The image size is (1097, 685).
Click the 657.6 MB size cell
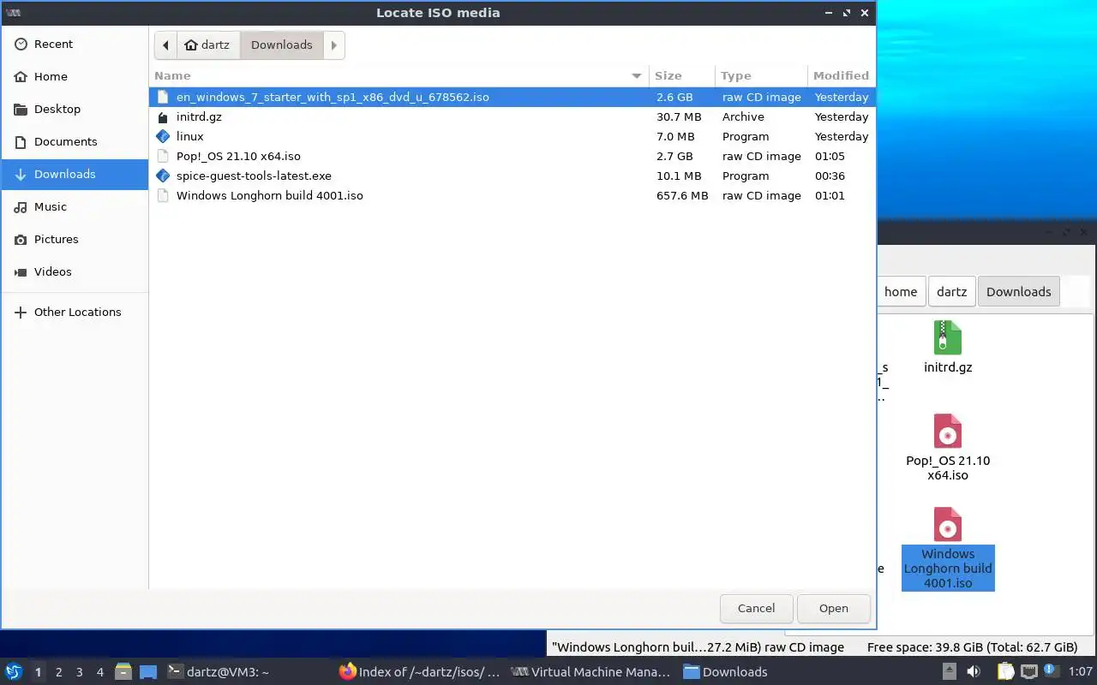click(x=681, y=195)
